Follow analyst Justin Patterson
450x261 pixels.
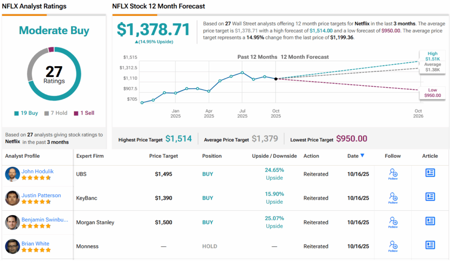point(393,198)
